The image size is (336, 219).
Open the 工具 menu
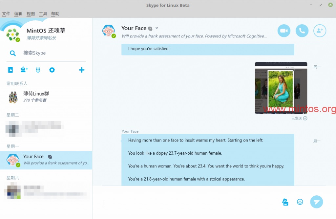(43, 14)
